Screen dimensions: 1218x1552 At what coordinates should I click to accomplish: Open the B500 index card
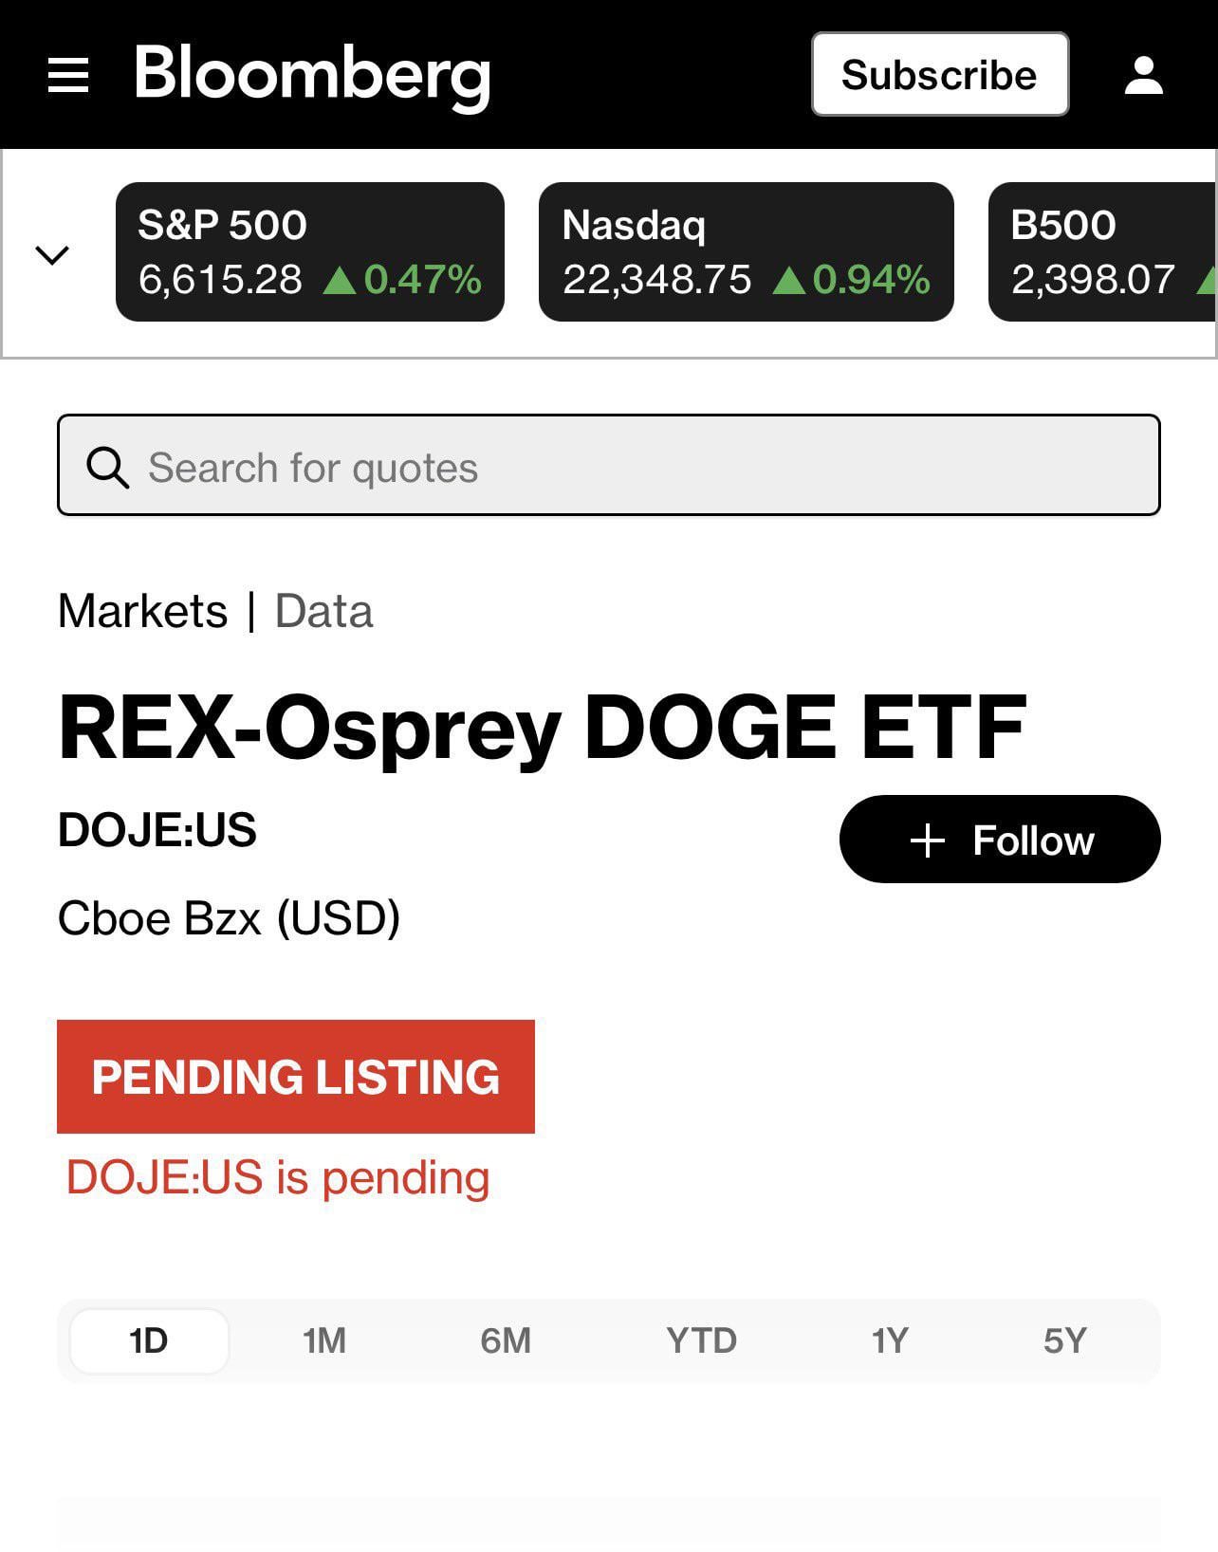[x=1102, y=251]
